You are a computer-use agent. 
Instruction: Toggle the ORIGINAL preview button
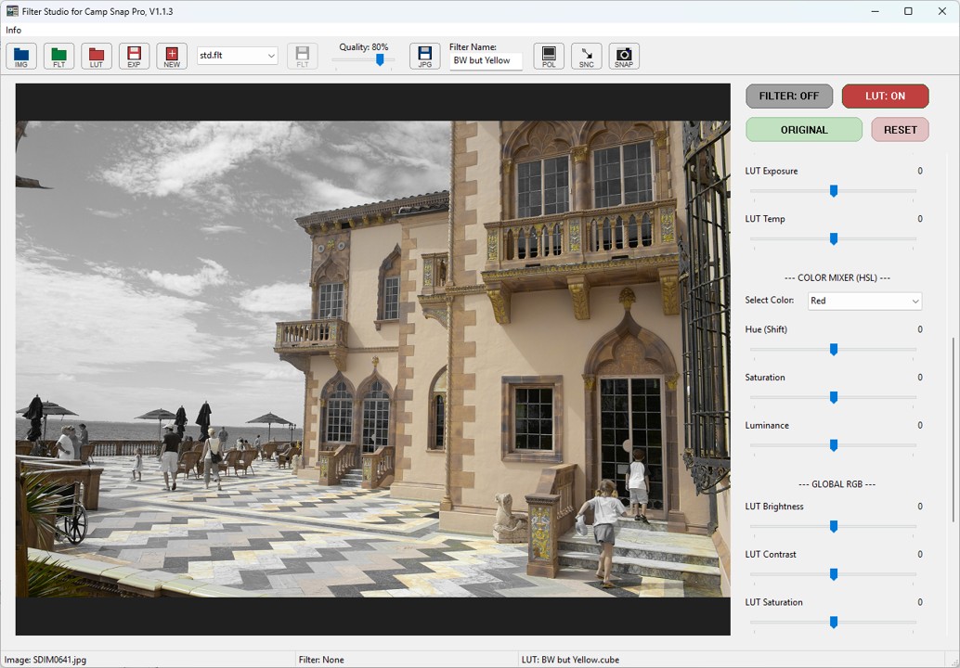(x=803, y=129)
